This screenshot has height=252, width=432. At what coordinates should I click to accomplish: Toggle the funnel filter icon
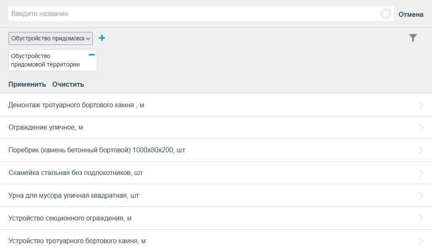[413, 38]
